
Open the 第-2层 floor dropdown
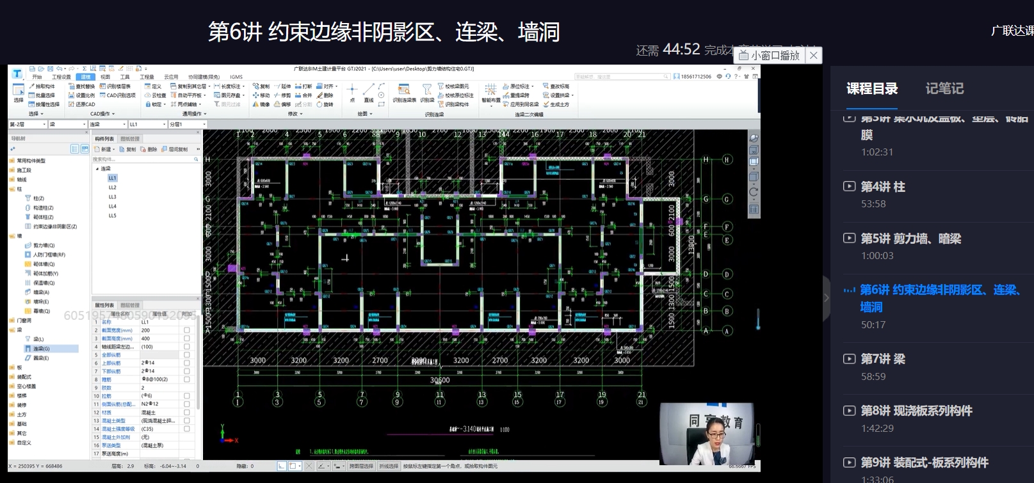28,124
